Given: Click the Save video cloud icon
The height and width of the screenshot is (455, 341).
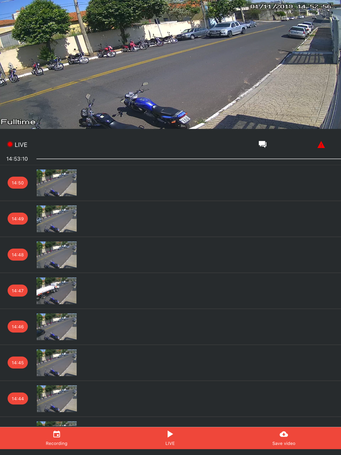Looking at the screenshot, I should [x=284, y=434].
